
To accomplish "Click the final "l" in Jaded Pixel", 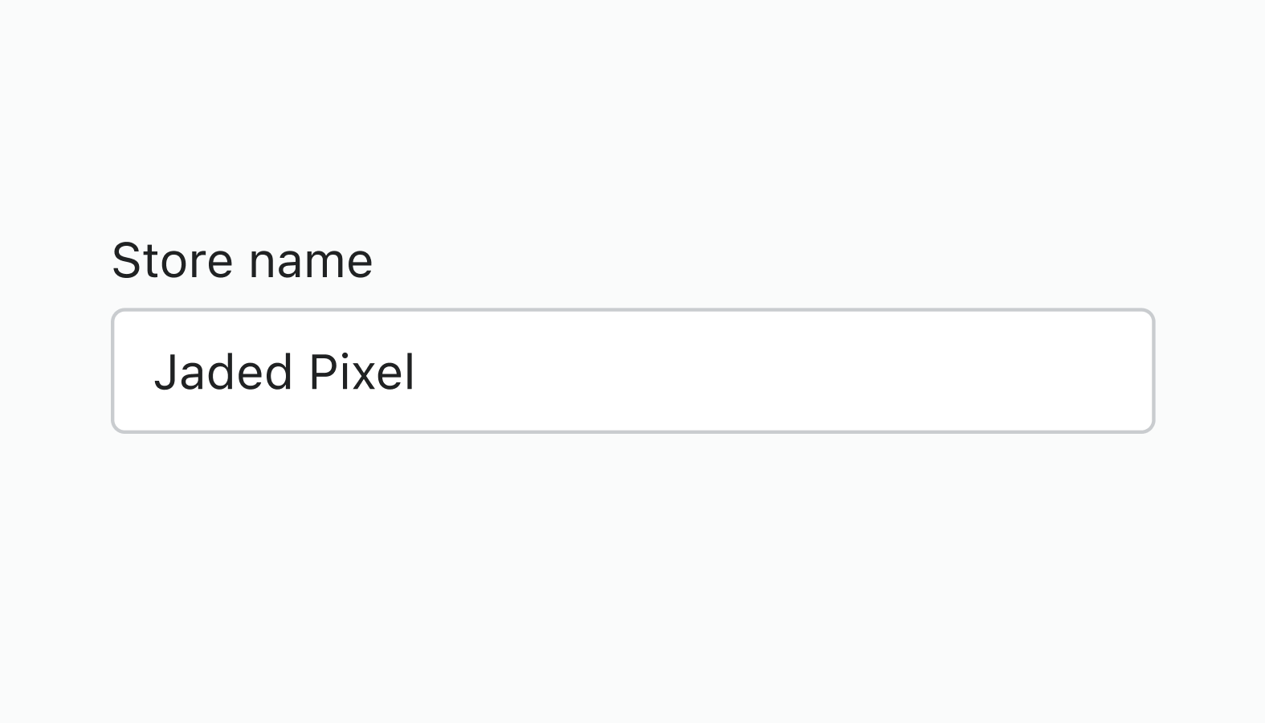I will point(410,373).
